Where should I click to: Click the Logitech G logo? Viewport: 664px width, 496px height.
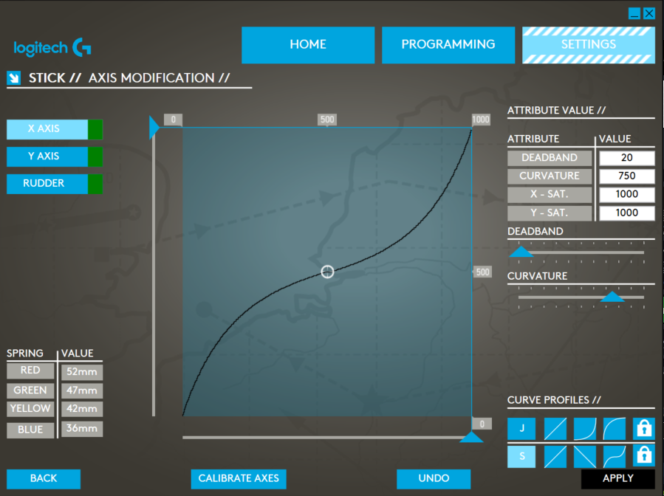(52, 47)
